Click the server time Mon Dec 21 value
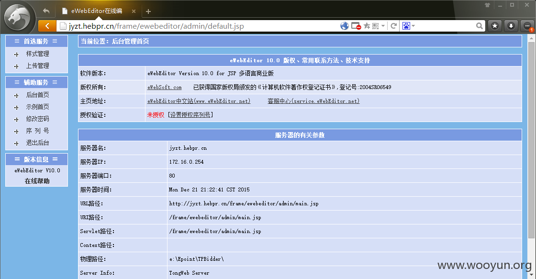536x279 pixels. click(209, 190)
